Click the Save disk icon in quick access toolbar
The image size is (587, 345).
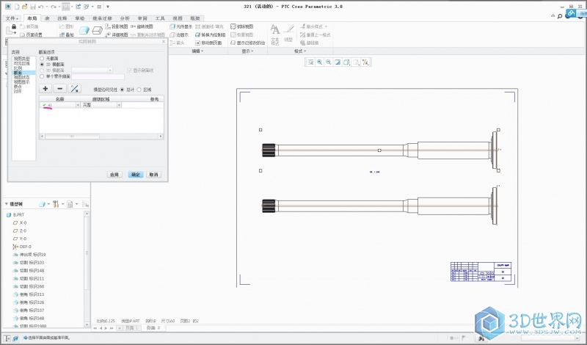coord(33,7)
